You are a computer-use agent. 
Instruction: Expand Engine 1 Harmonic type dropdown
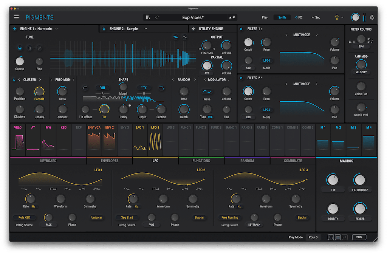[57, 29]
